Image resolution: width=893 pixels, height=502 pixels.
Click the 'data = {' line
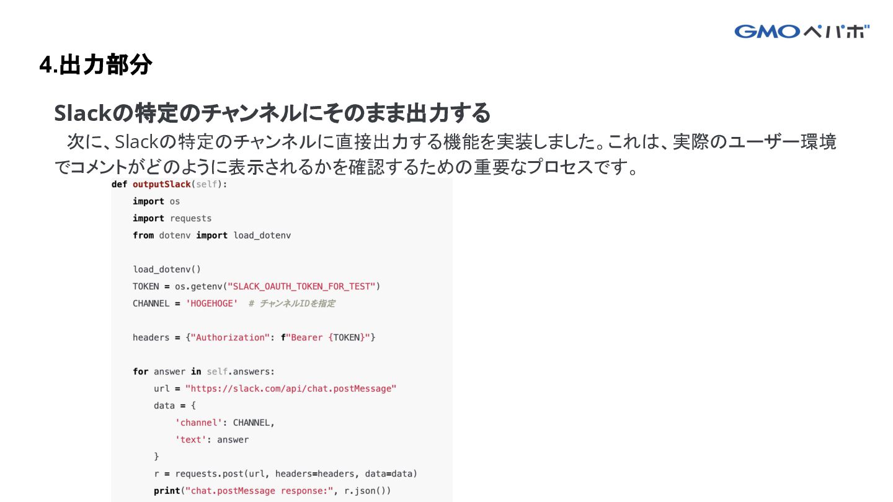pyautogui.click(x=175, y=405)
